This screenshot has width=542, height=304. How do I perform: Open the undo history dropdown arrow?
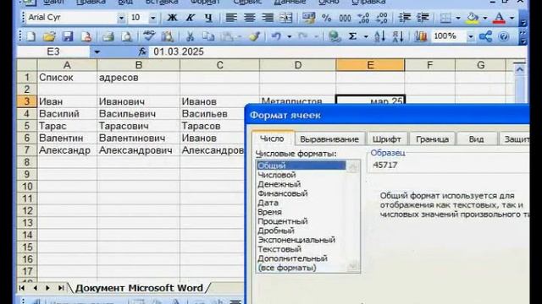click(289, 36)
